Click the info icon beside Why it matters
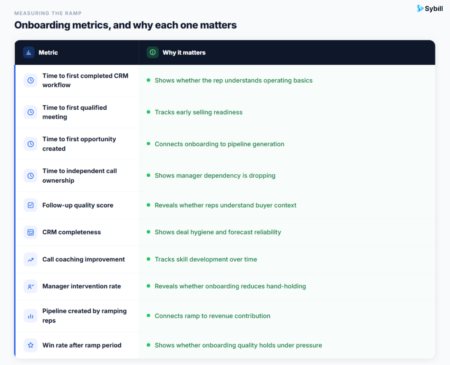Image resolution: width=450 pixels, height=365 pixels. click(153, 53)
